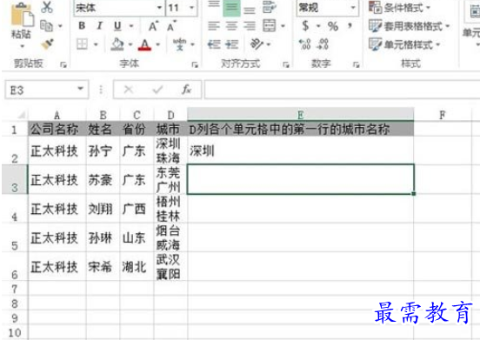Click cell E2 containing 深圳
Screen dimensions: 480x340
coord(300,150)
